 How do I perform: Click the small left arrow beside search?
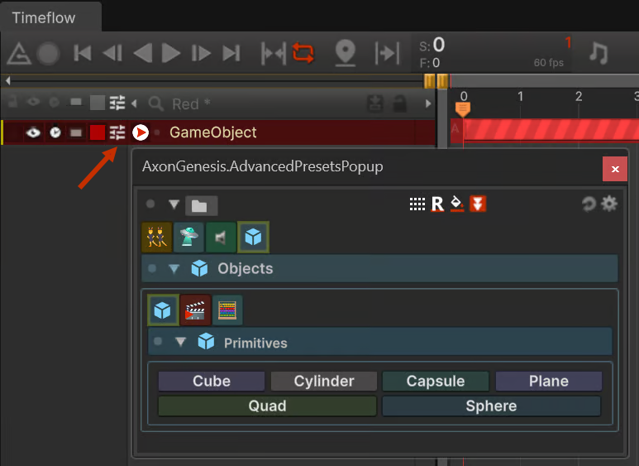(134, 103)
